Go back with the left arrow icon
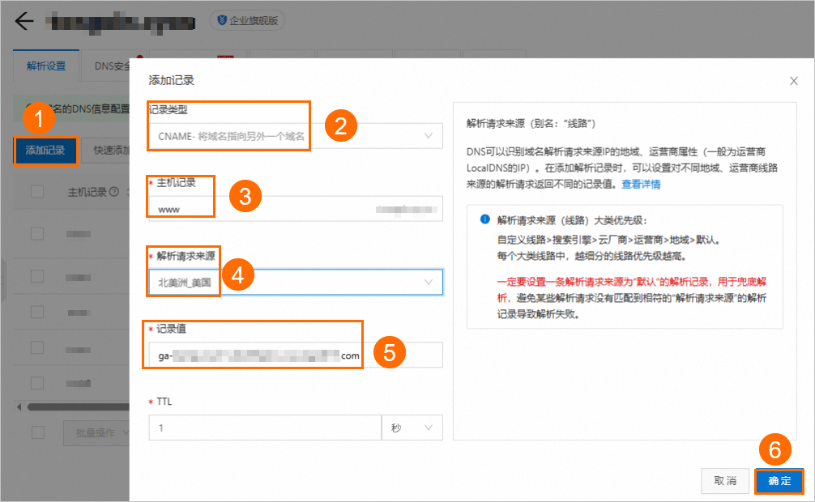Image resolution: width=815 pixels, height=502 pixels. click(24, 21)
